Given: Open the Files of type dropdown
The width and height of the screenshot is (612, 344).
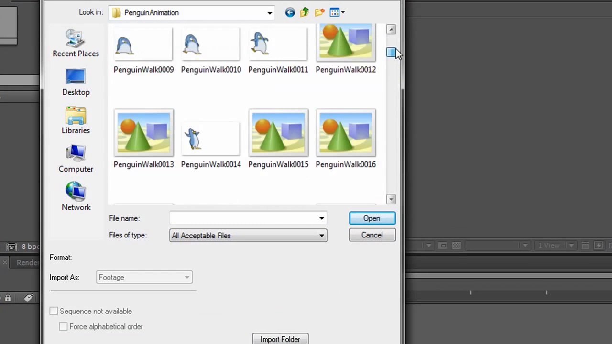Looking at the screenshot, I should pos(248,236).
